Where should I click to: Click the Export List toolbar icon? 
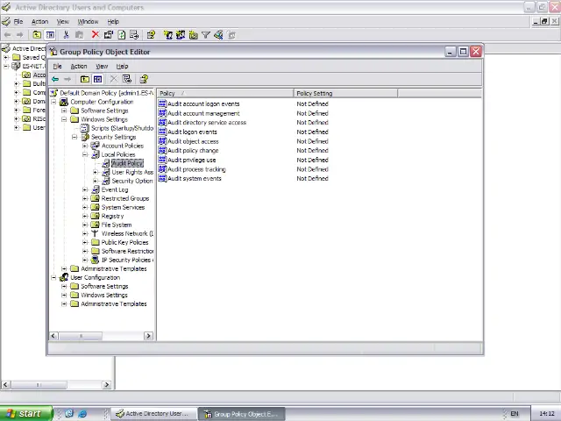point(126,79)
